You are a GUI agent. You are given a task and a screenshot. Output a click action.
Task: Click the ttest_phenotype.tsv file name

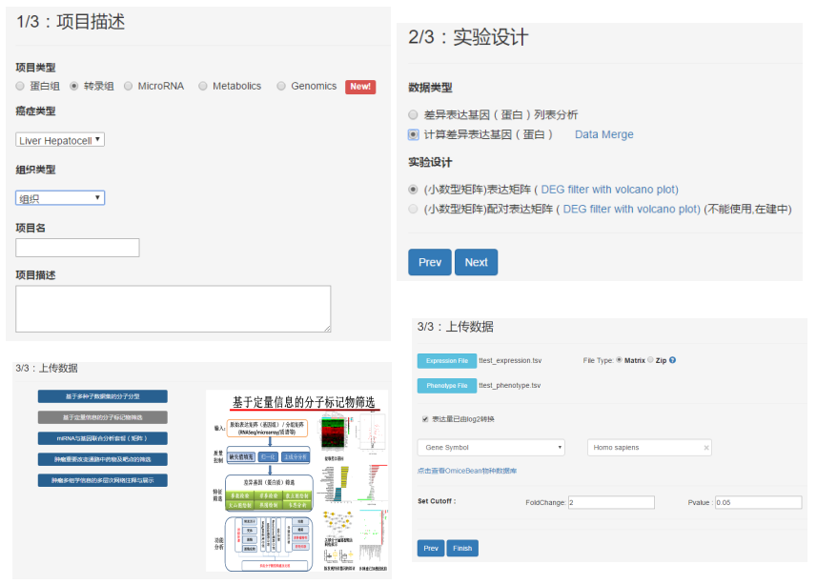510,386
